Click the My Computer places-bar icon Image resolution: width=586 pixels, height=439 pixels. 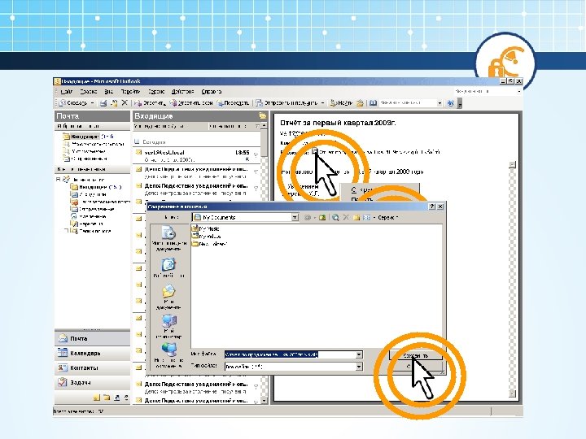click(x=169, y=326)
